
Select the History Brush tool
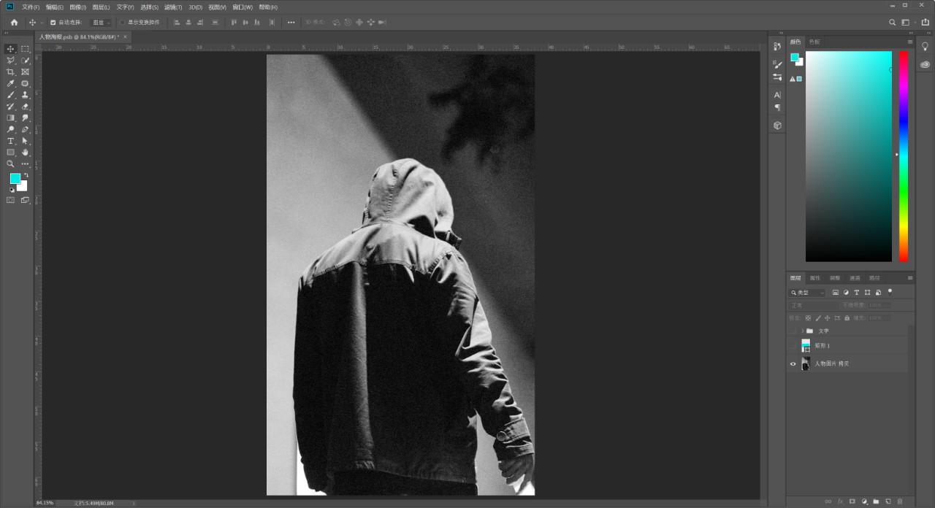10,107
